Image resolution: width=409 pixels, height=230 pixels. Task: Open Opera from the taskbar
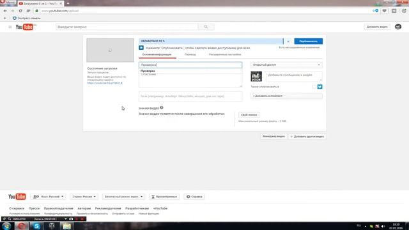click(21, 226)
